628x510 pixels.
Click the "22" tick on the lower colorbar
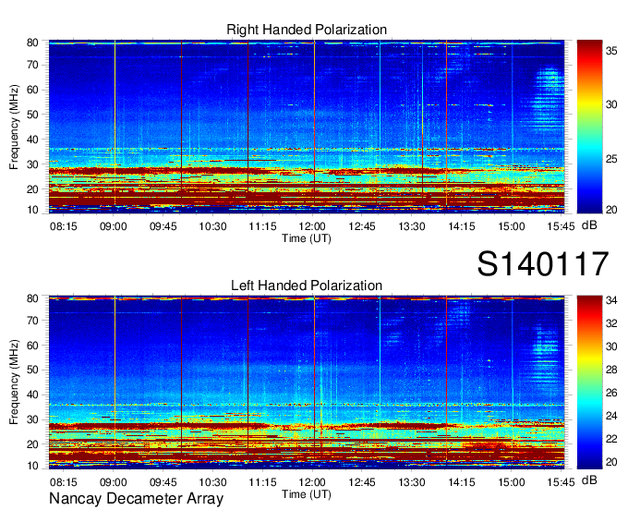click(611, 439)
